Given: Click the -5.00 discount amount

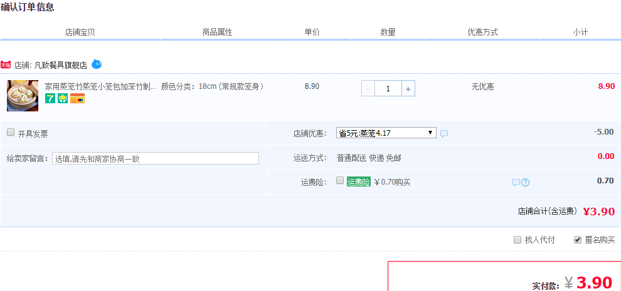Looking at the screenshot, I should (604, 131).
